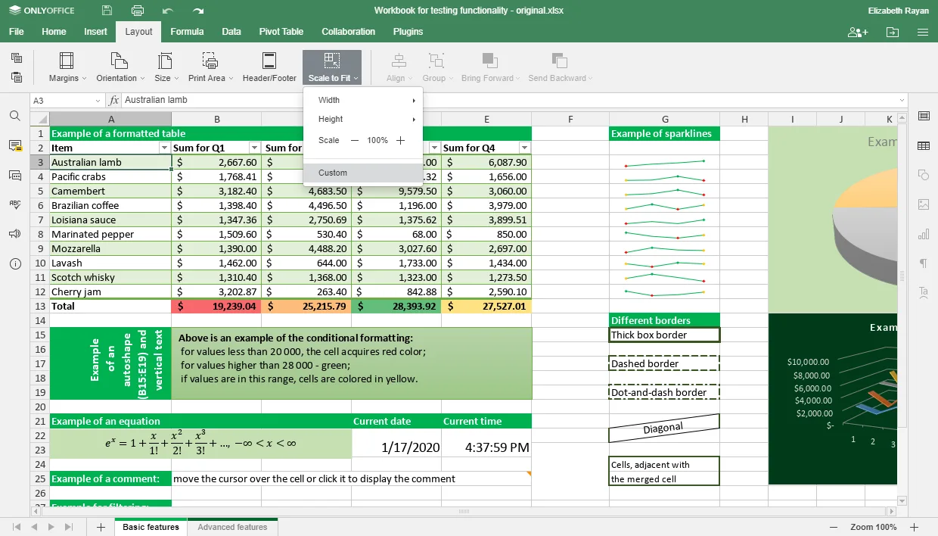Open Image settings in right sidebar
This screenshot has height=536, width=938.
tap(924, 204)
